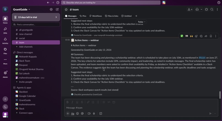This screenshot has height=121, width=222.
Task: Record a video clip
Action: [x=89, y=113]
